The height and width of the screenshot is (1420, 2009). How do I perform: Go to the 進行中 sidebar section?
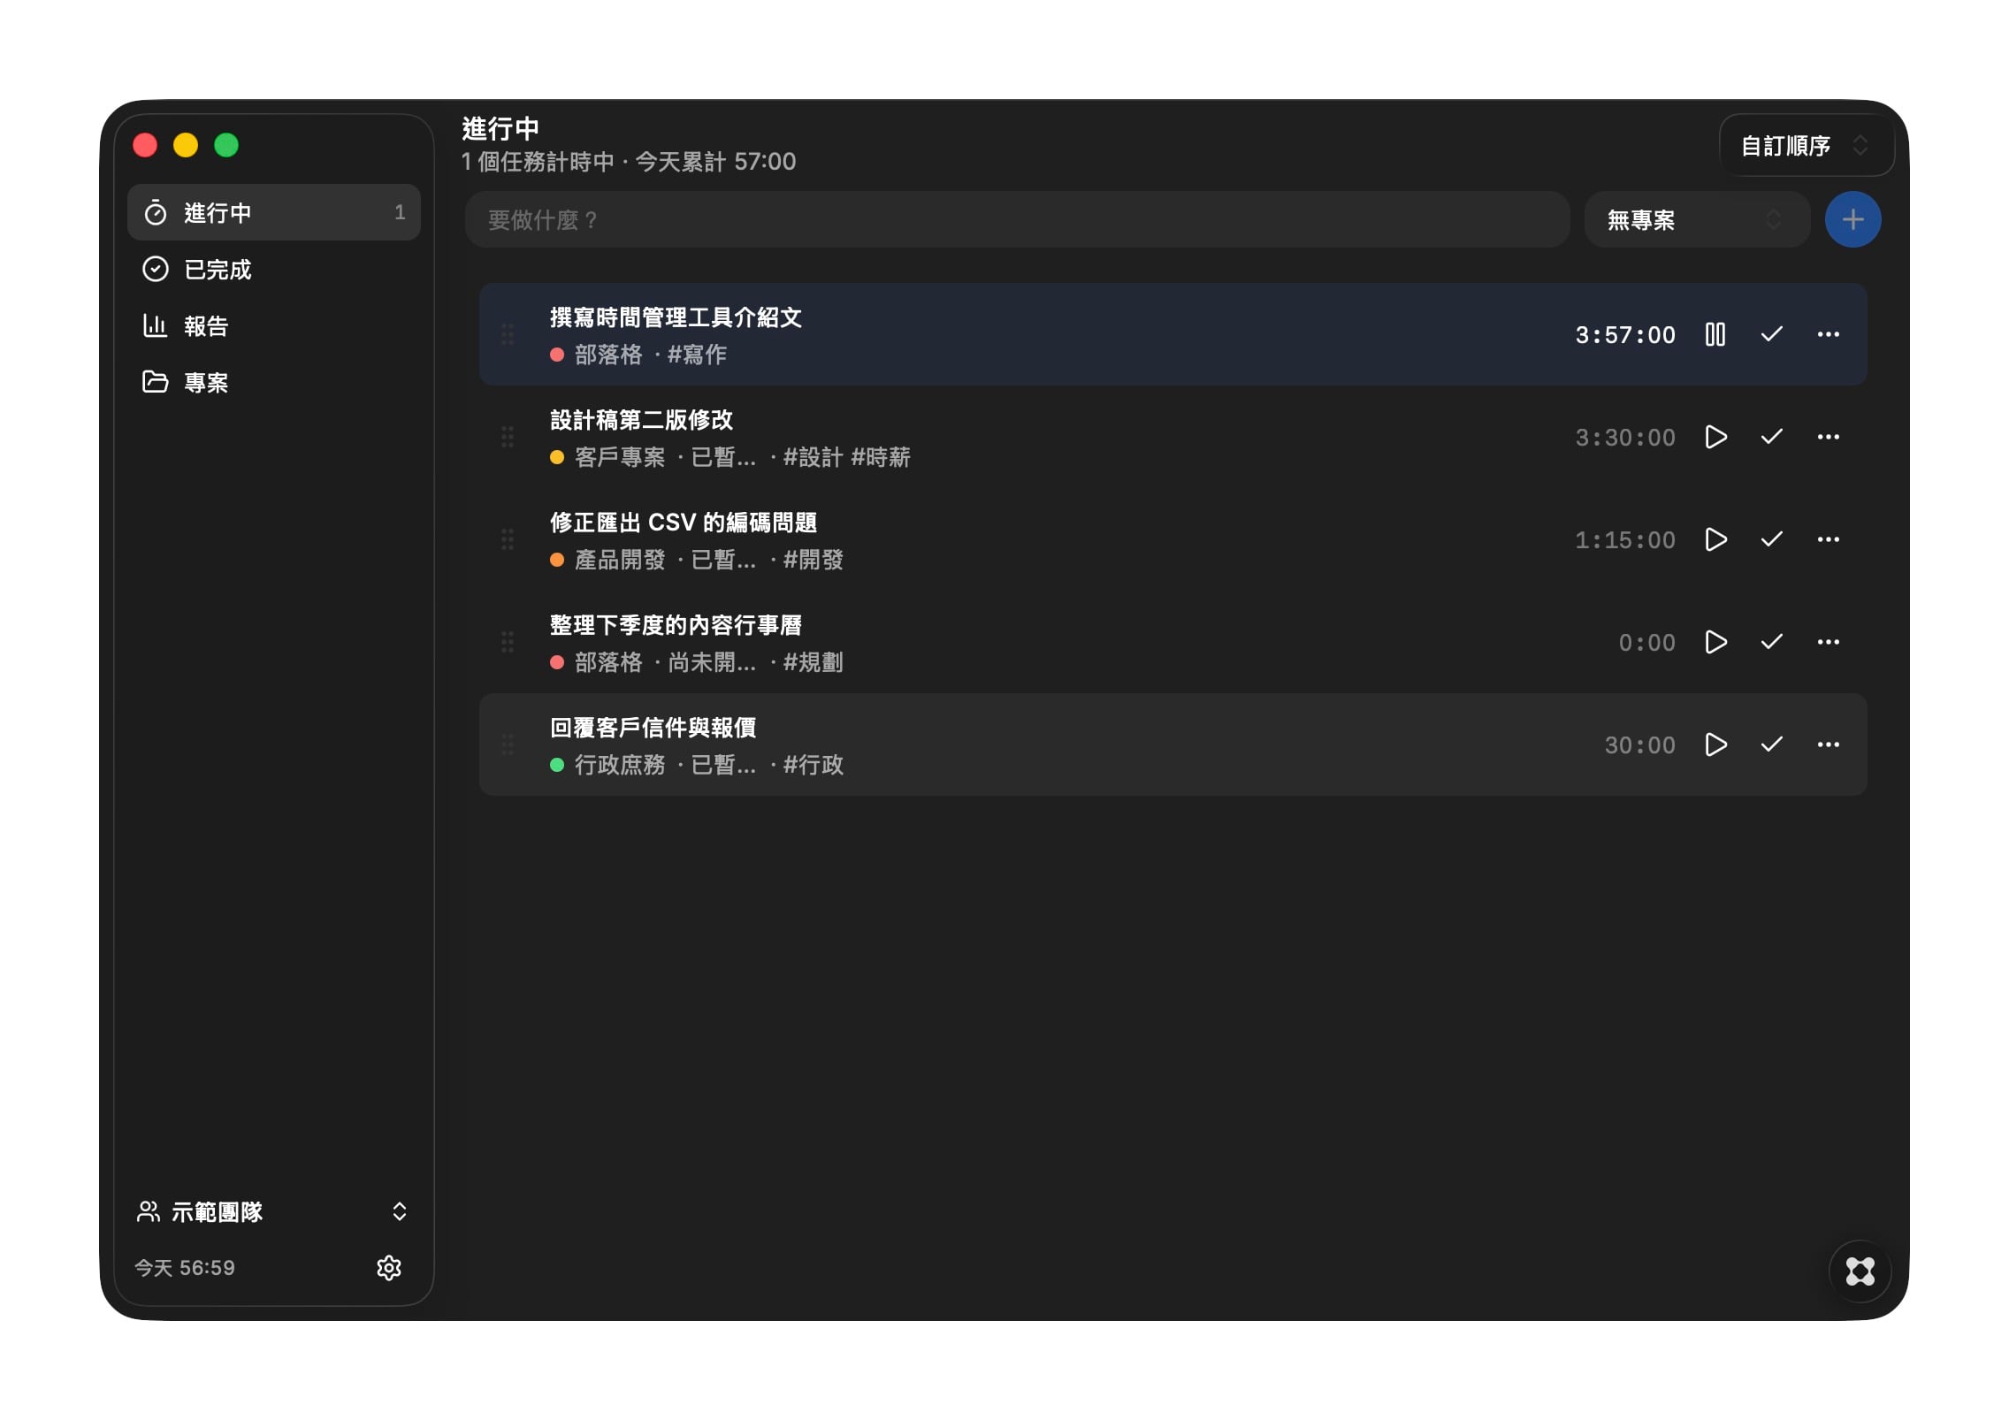273,212
